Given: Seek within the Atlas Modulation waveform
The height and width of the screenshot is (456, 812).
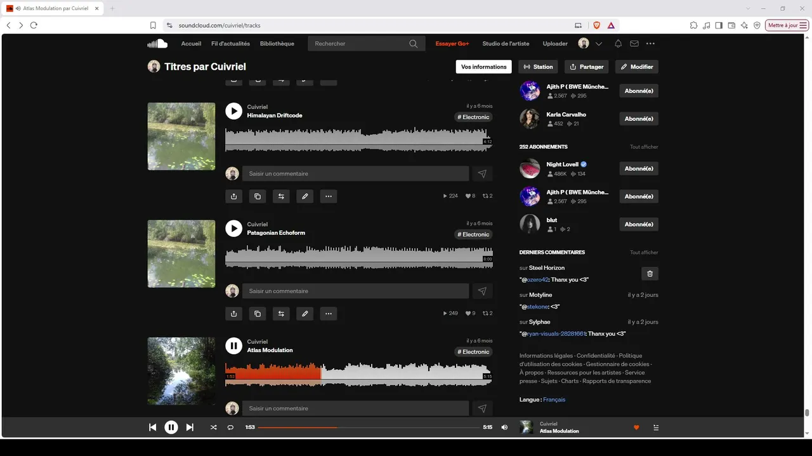Looking at the screenshot, I should click(x=359, y=374).
